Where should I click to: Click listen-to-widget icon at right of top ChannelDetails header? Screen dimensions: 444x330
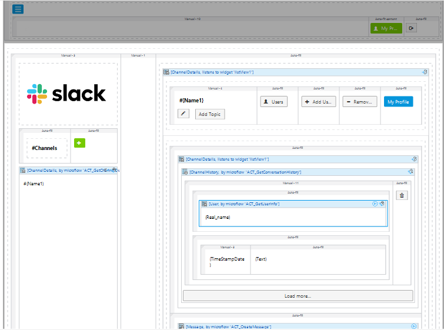click(425, 72)
